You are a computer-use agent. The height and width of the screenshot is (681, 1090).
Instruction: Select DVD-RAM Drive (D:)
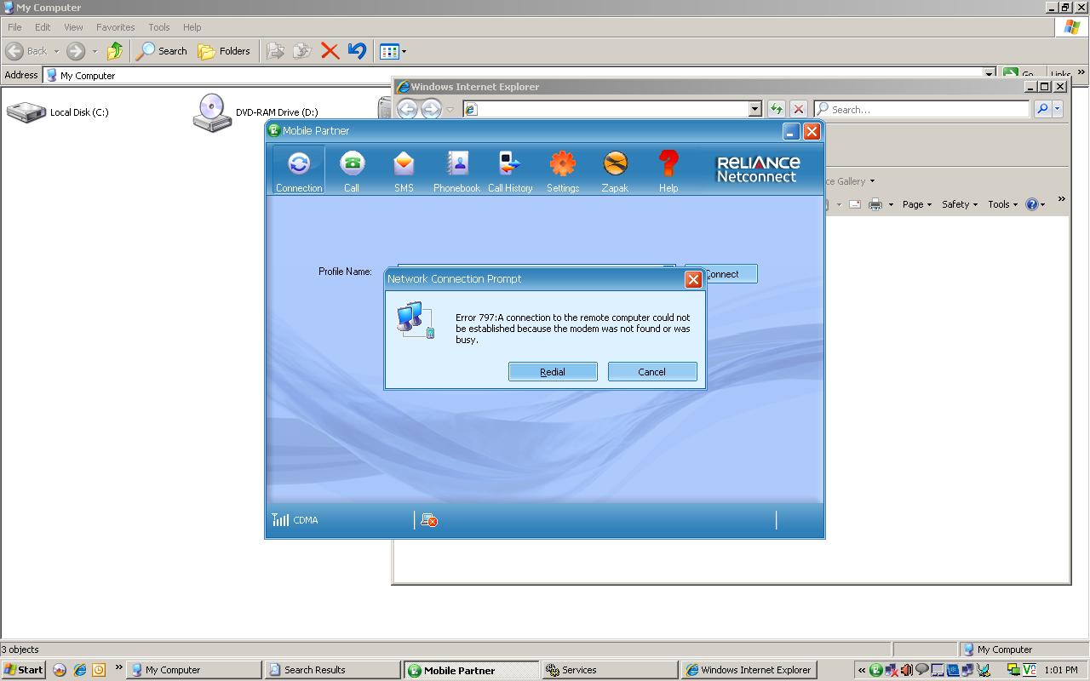[x=255, y=112]
